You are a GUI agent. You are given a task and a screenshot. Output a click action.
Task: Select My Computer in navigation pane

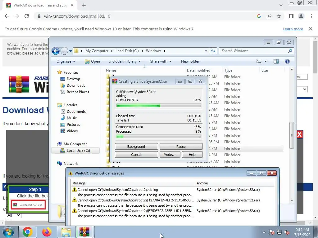pyautogui.click(x=75, y=144)
